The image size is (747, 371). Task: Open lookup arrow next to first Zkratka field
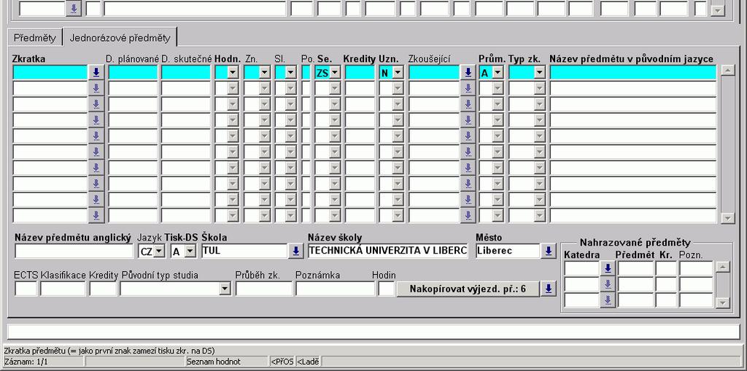click(x=96, y=72)
